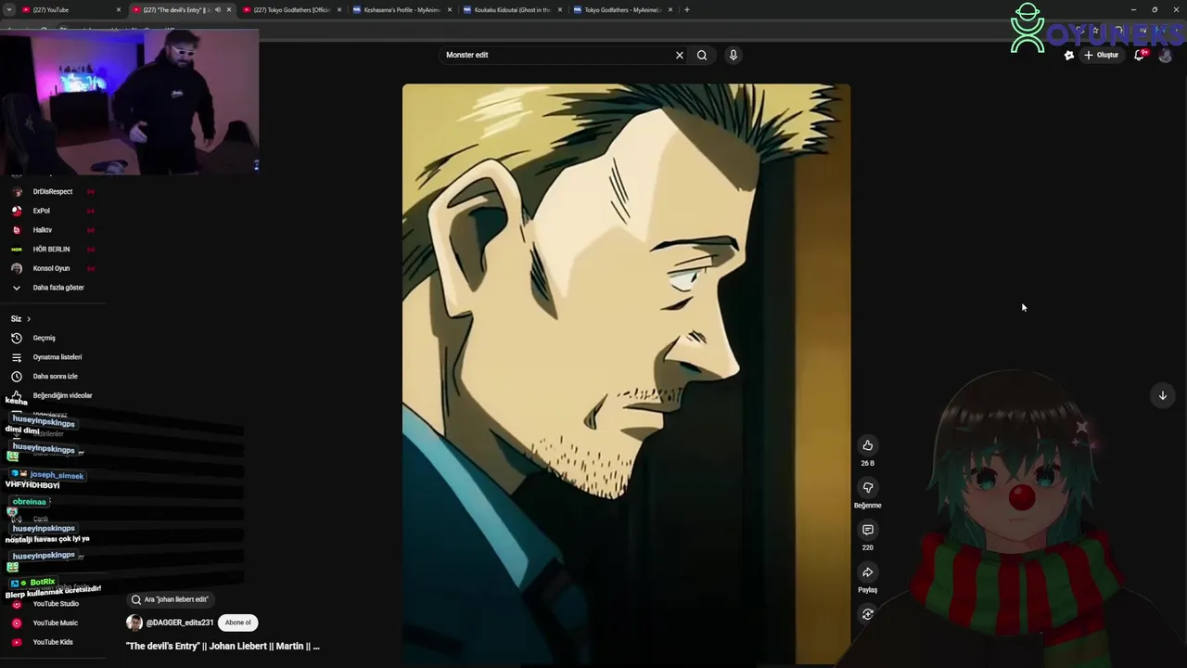Go to next Short with down arrow

(x=1162, y=395)
